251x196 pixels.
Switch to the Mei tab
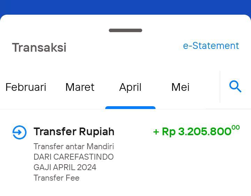point(181,87)
